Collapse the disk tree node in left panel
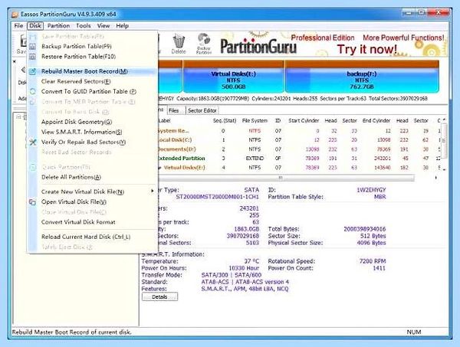The height and width of the screenshot is (347, 460). tap(18, 117)
